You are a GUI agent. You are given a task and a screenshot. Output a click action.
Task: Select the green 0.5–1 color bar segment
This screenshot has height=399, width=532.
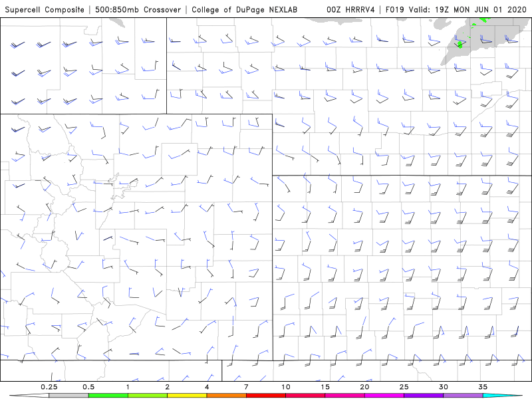tap(108, 396)
